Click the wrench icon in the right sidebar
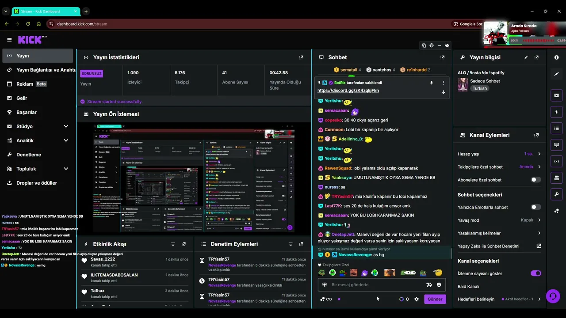Screen dimensions: 566x318 [556, 194]
